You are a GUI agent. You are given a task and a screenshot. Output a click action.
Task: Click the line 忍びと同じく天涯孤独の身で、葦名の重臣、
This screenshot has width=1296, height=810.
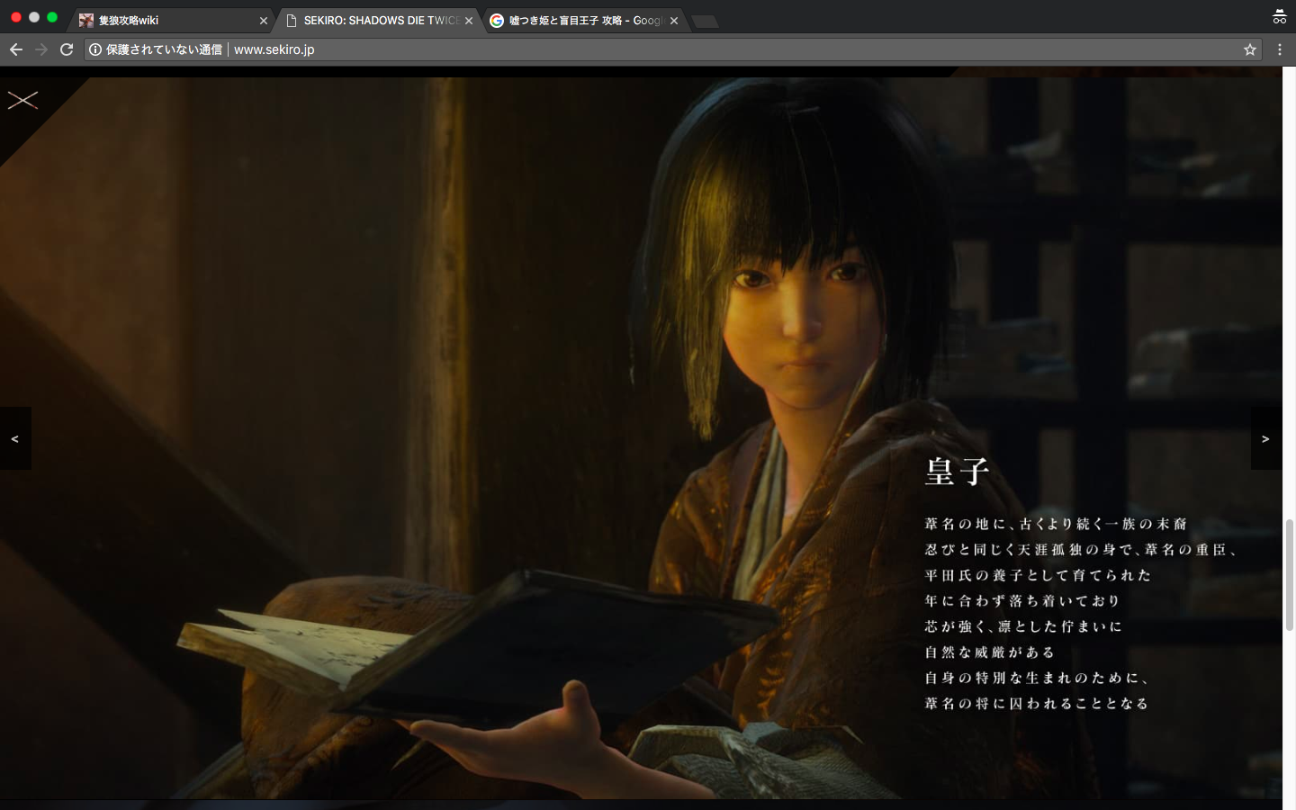coord(1081,550)
